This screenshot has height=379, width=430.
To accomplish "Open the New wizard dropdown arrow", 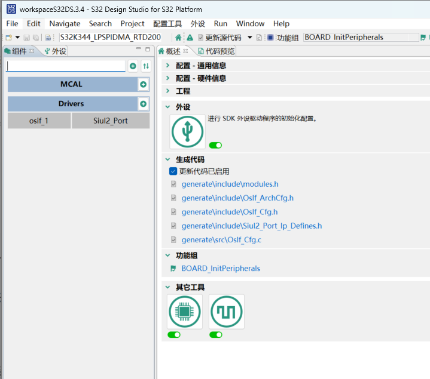I will [17, 38].
